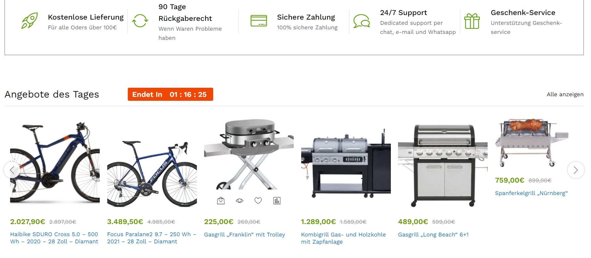Add Franklin gas grill to cart icon
This screenshot has width=591, height=258.
pyautogui.click(x=221, y=201)
